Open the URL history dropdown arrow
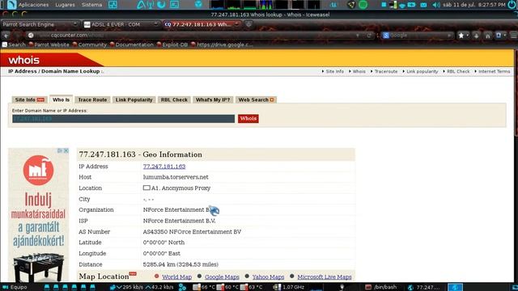Viewport: 518px width, 291px height. pos(358,36)
